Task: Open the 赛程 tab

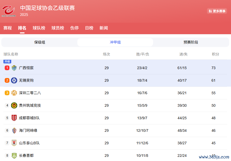Action: [x=8, y=28]
